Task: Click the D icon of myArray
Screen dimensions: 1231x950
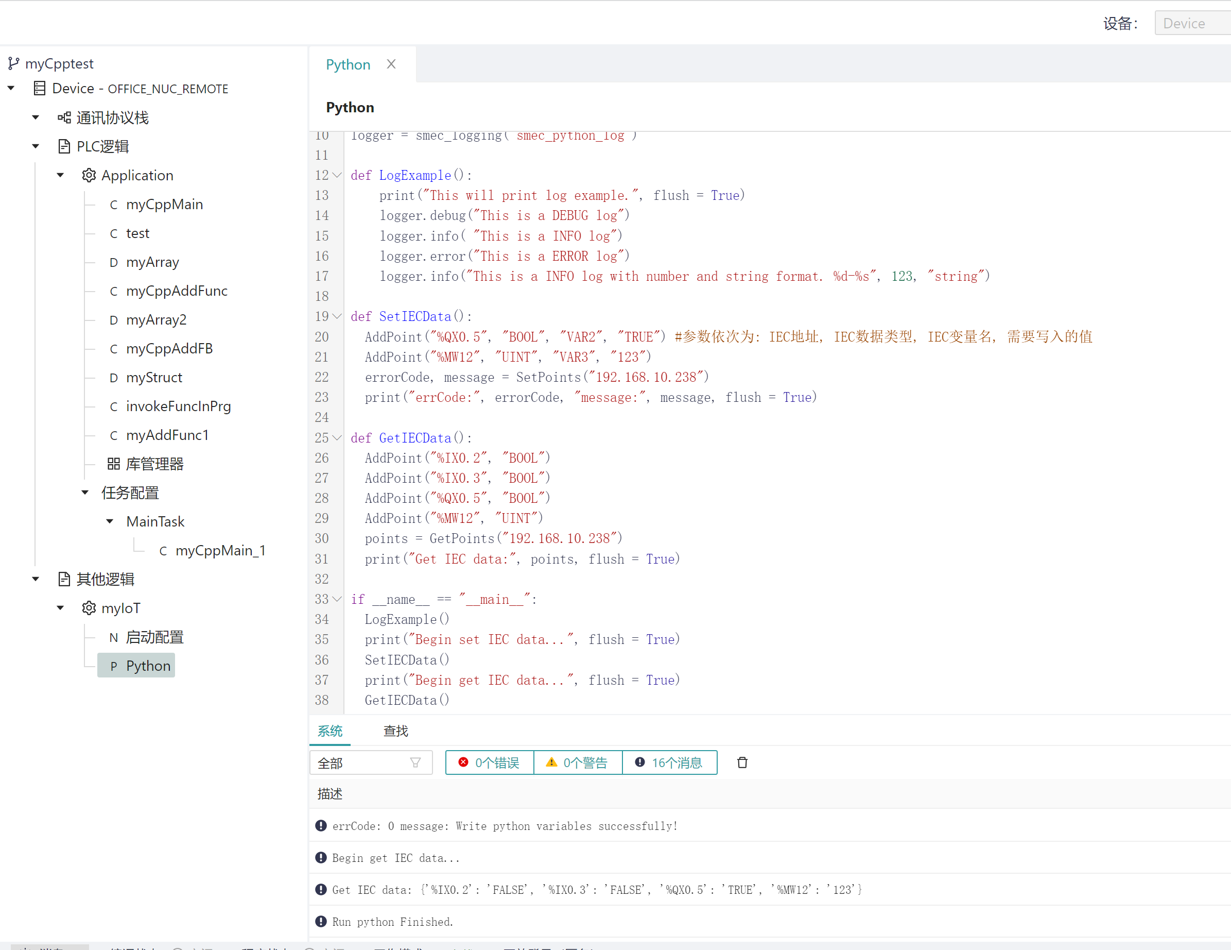Action: (114, 262)
